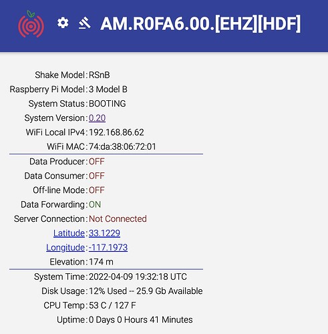Click the Not Connected server status
The width and height of the screenshot is (328, 334).
pos(118,219)
